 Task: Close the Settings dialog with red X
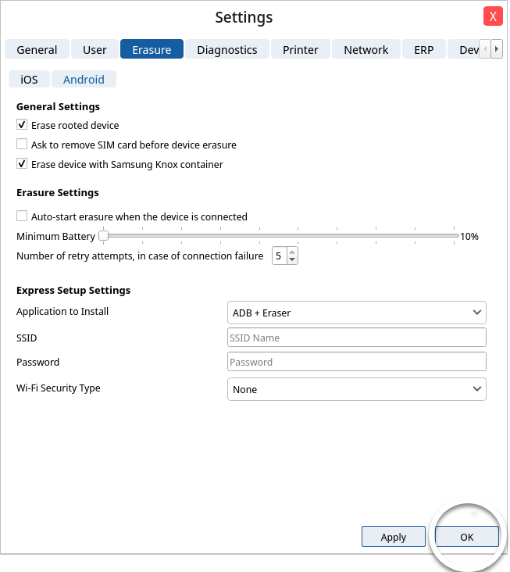pos(493,16)
